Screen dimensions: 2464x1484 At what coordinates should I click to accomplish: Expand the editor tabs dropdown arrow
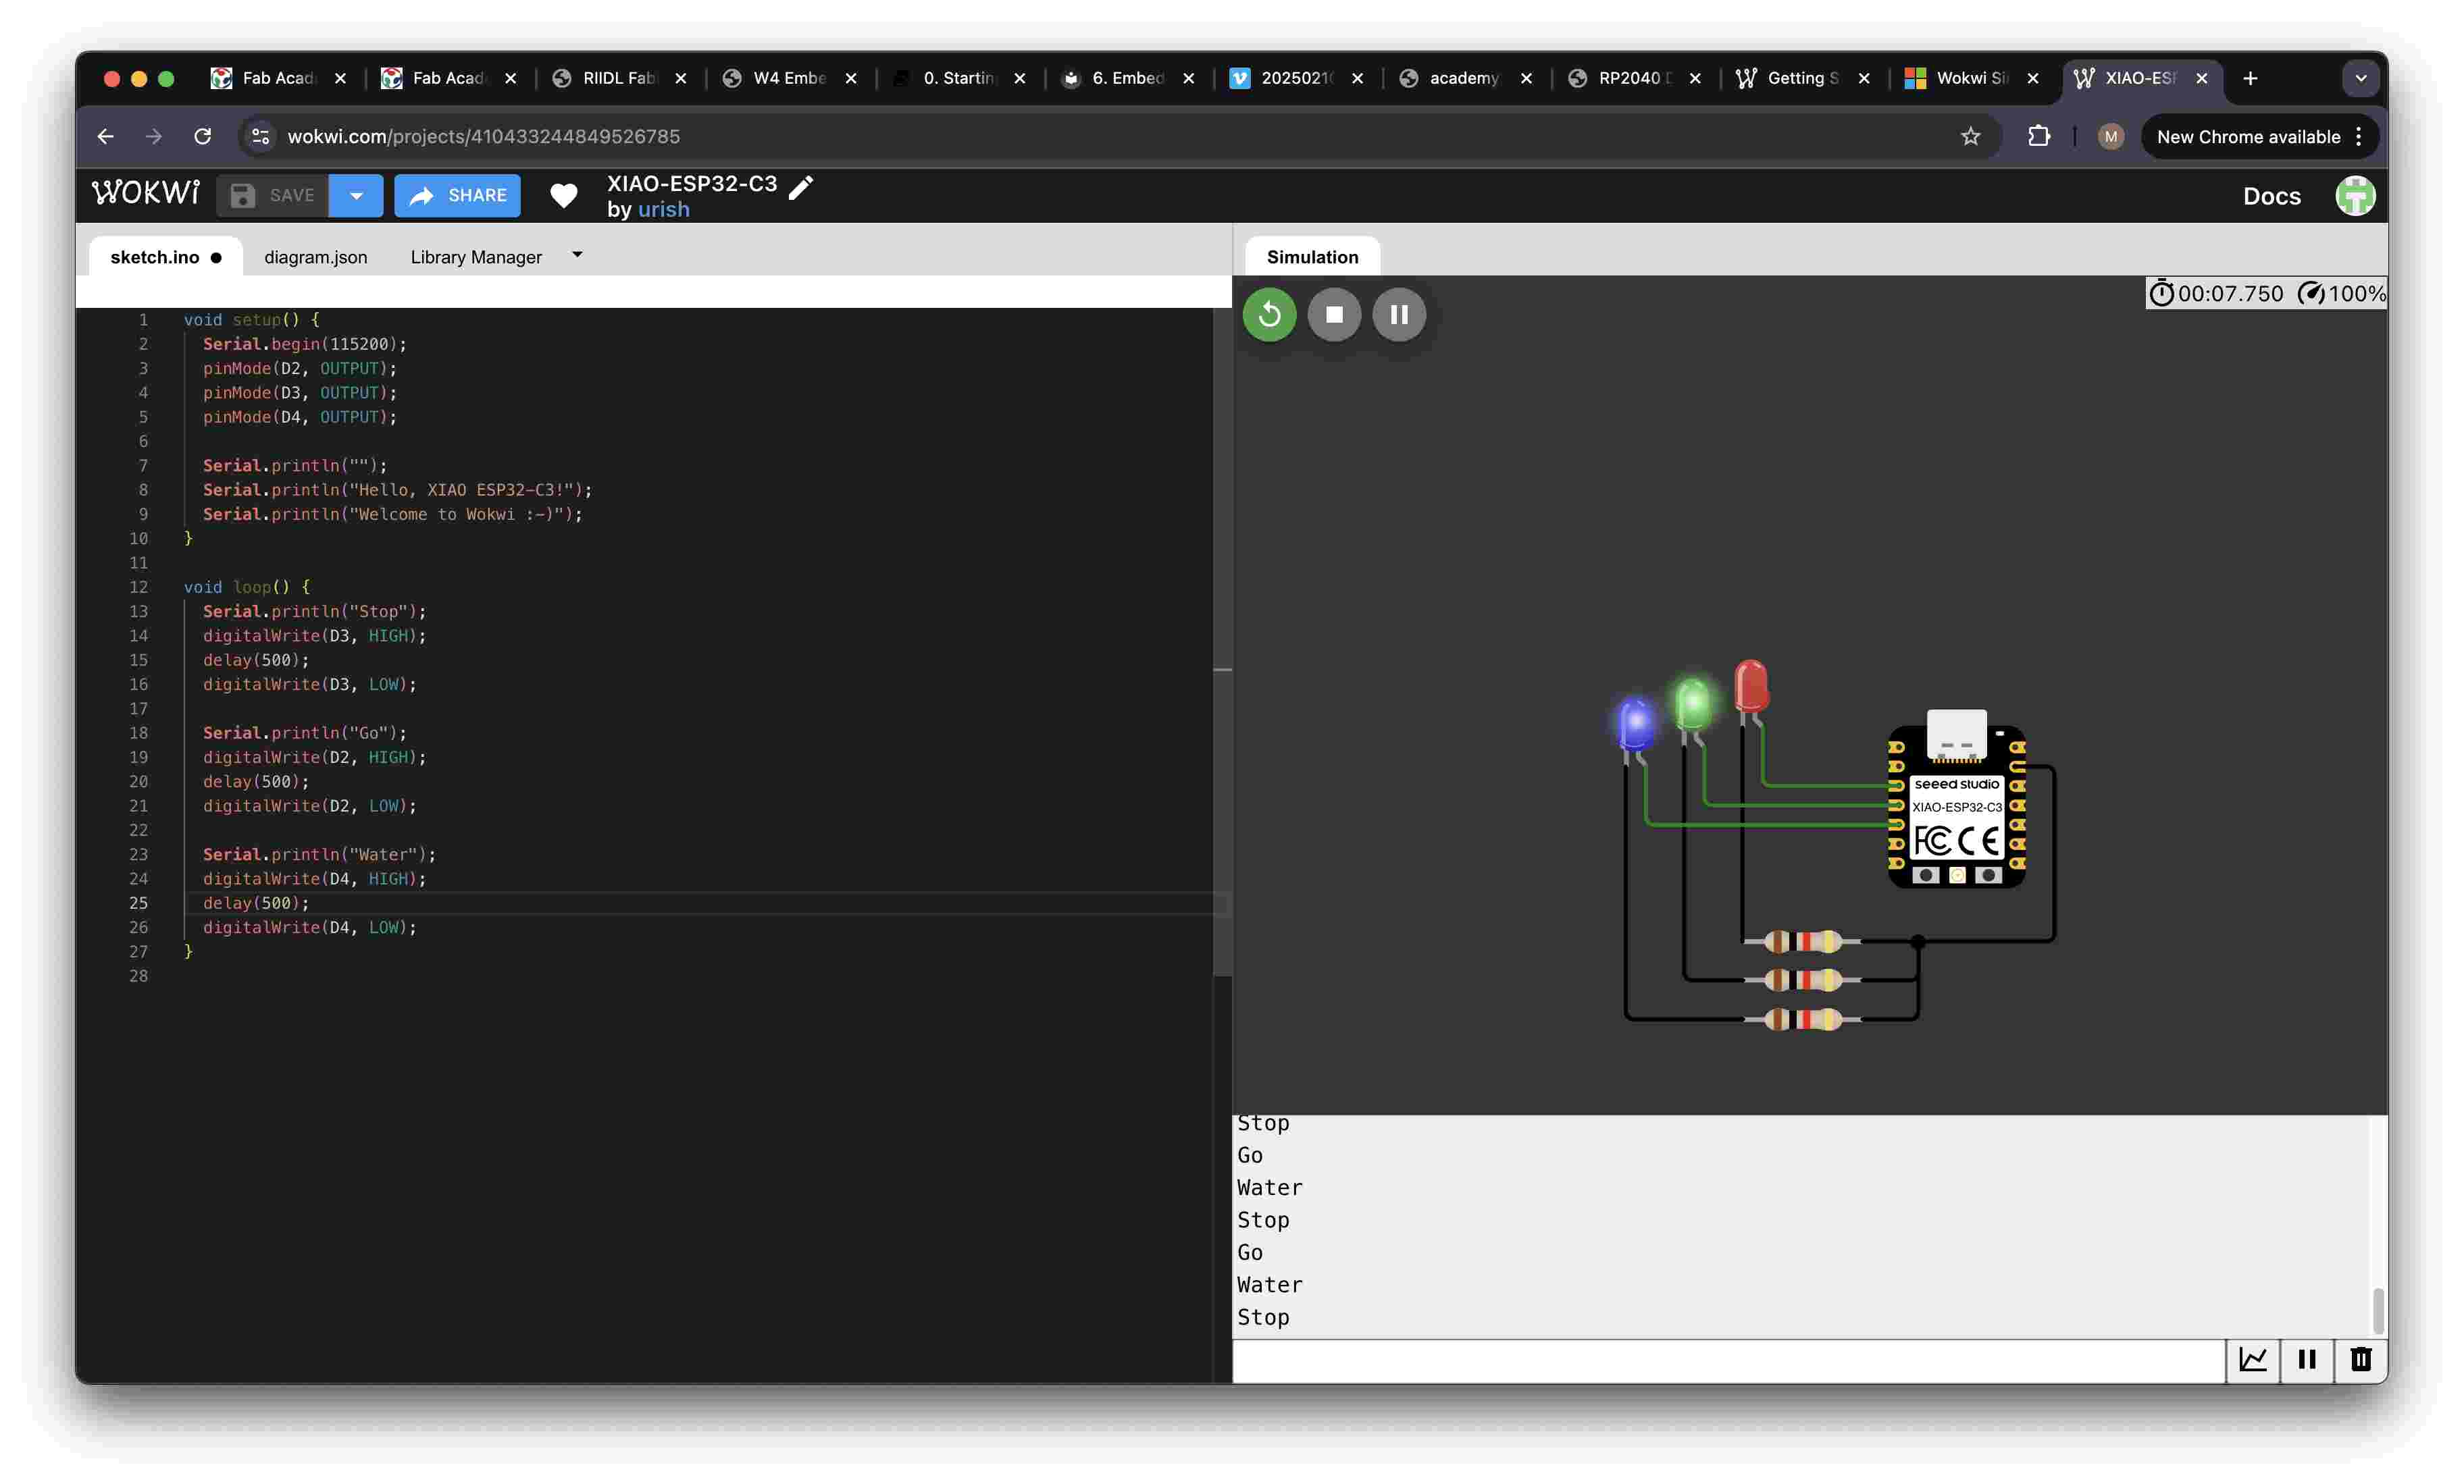pos(577,255)
